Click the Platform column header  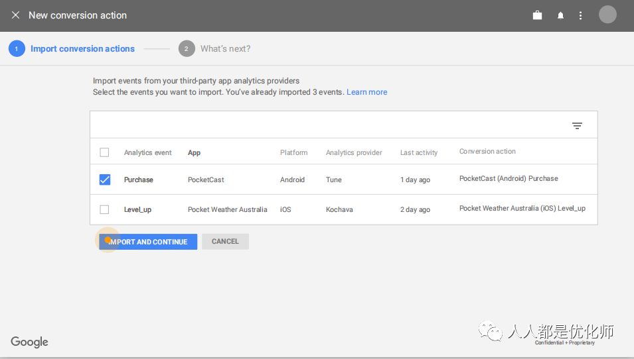coord(293,152)
